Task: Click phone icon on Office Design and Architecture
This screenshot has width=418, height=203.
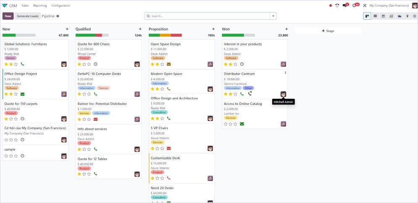Action: [x=169, y=118]
